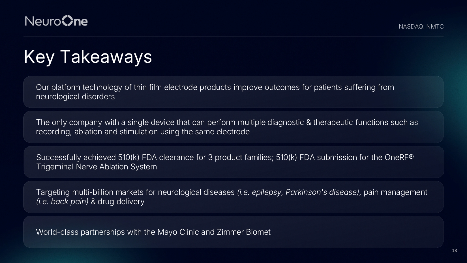467x263 pixels.
Task: Click the Zimmer Biomet text
Action: pos(244,232)
